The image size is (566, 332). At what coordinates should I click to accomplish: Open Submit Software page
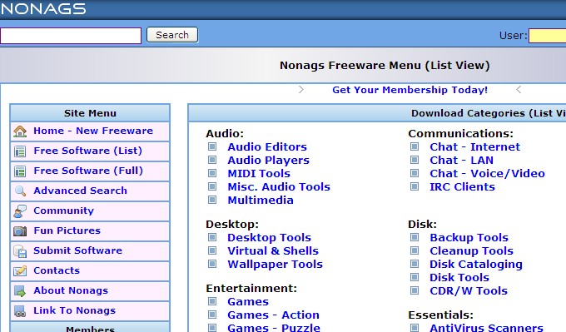pos(77,250)
